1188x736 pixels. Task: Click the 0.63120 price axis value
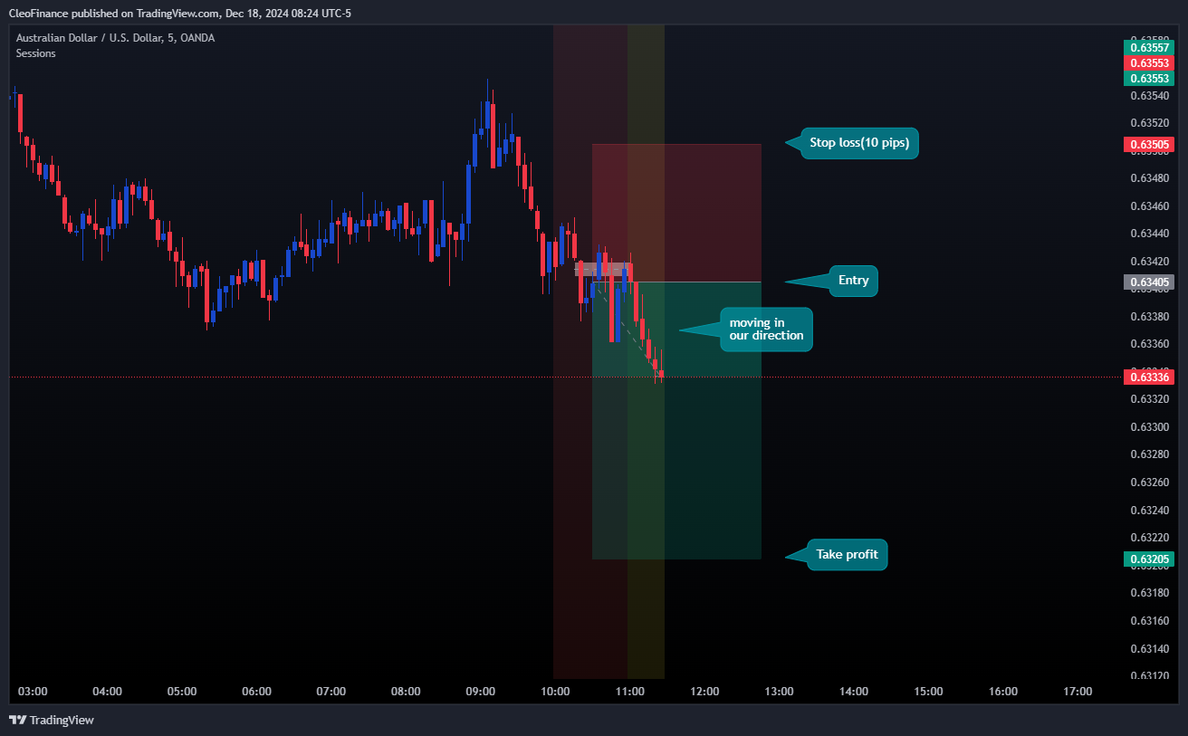tap(1149, 675)
